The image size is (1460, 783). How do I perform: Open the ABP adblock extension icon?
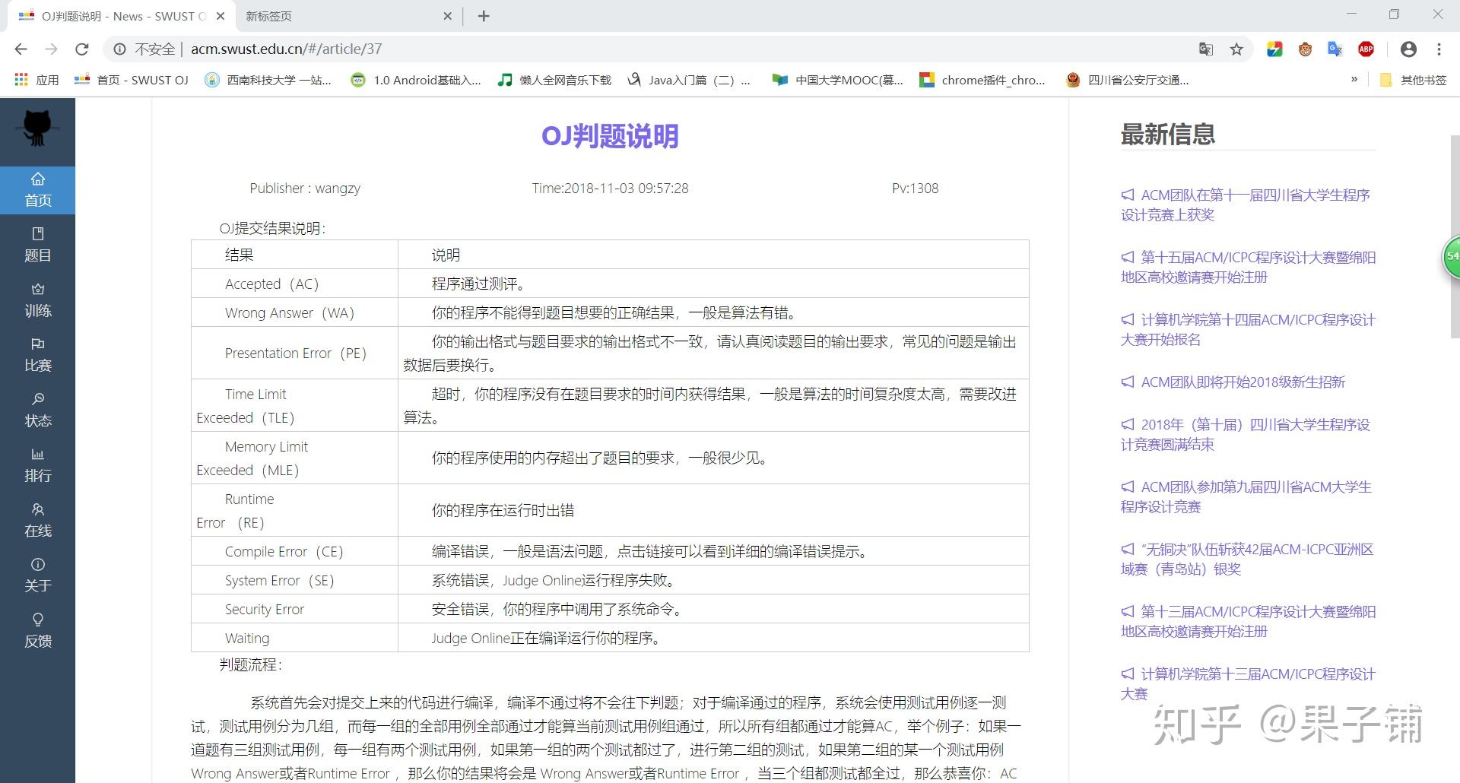[x=1365, y=49]
